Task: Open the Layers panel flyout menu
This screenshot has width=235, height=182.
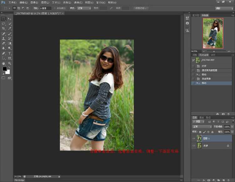Action: (x=232, y=117)
